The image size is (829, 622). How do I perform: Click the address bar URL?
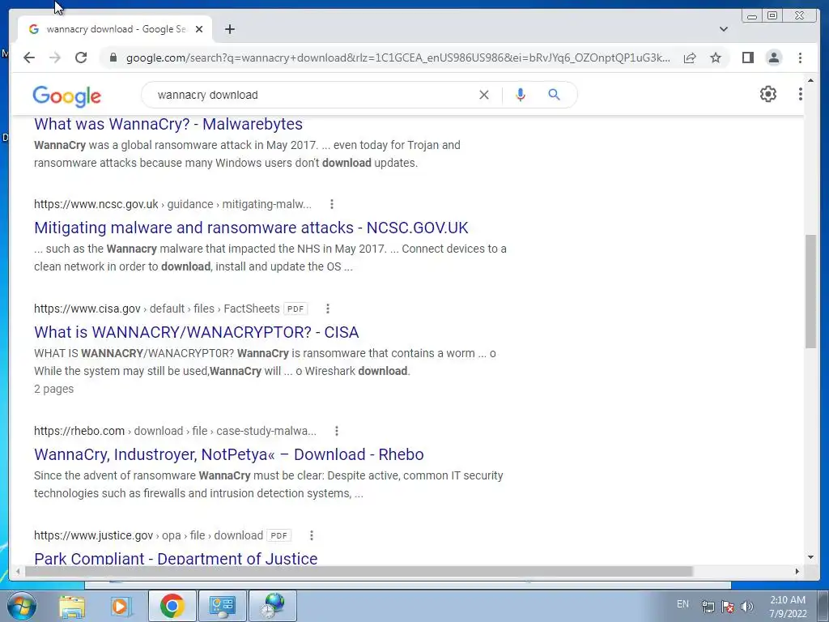click(397, 58)
